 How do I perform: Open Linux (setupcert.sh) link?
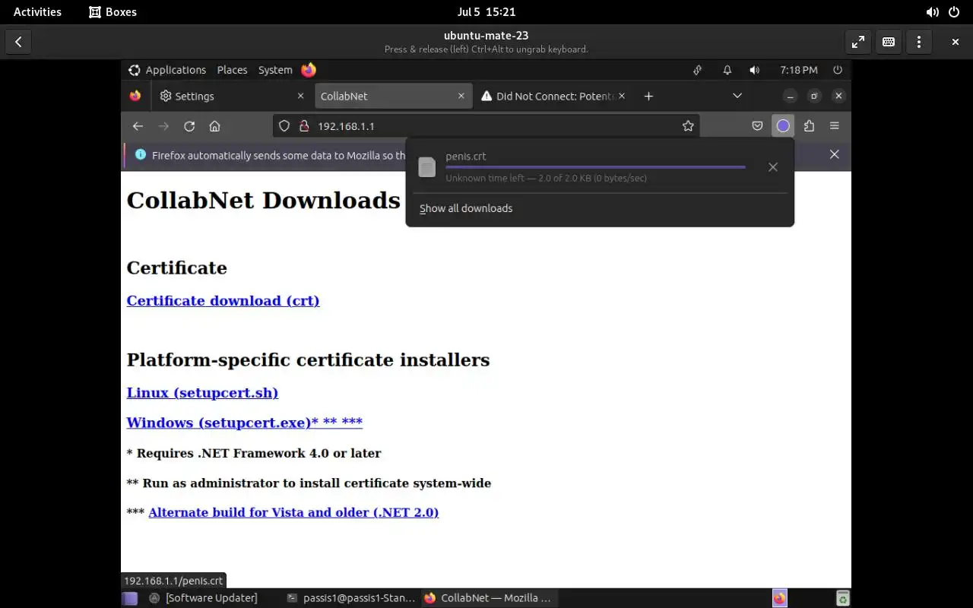click(x=202, y=393)
